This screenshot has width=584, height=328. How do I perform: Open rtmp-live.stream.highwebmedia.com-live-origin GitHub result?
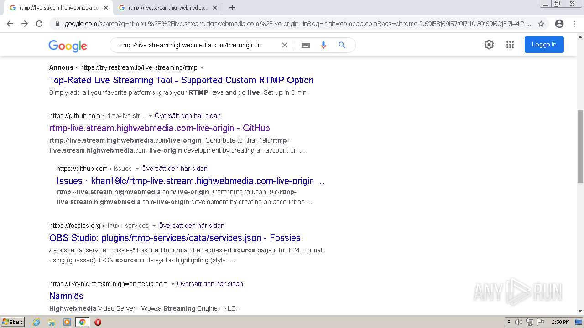(x=160, y=128)
